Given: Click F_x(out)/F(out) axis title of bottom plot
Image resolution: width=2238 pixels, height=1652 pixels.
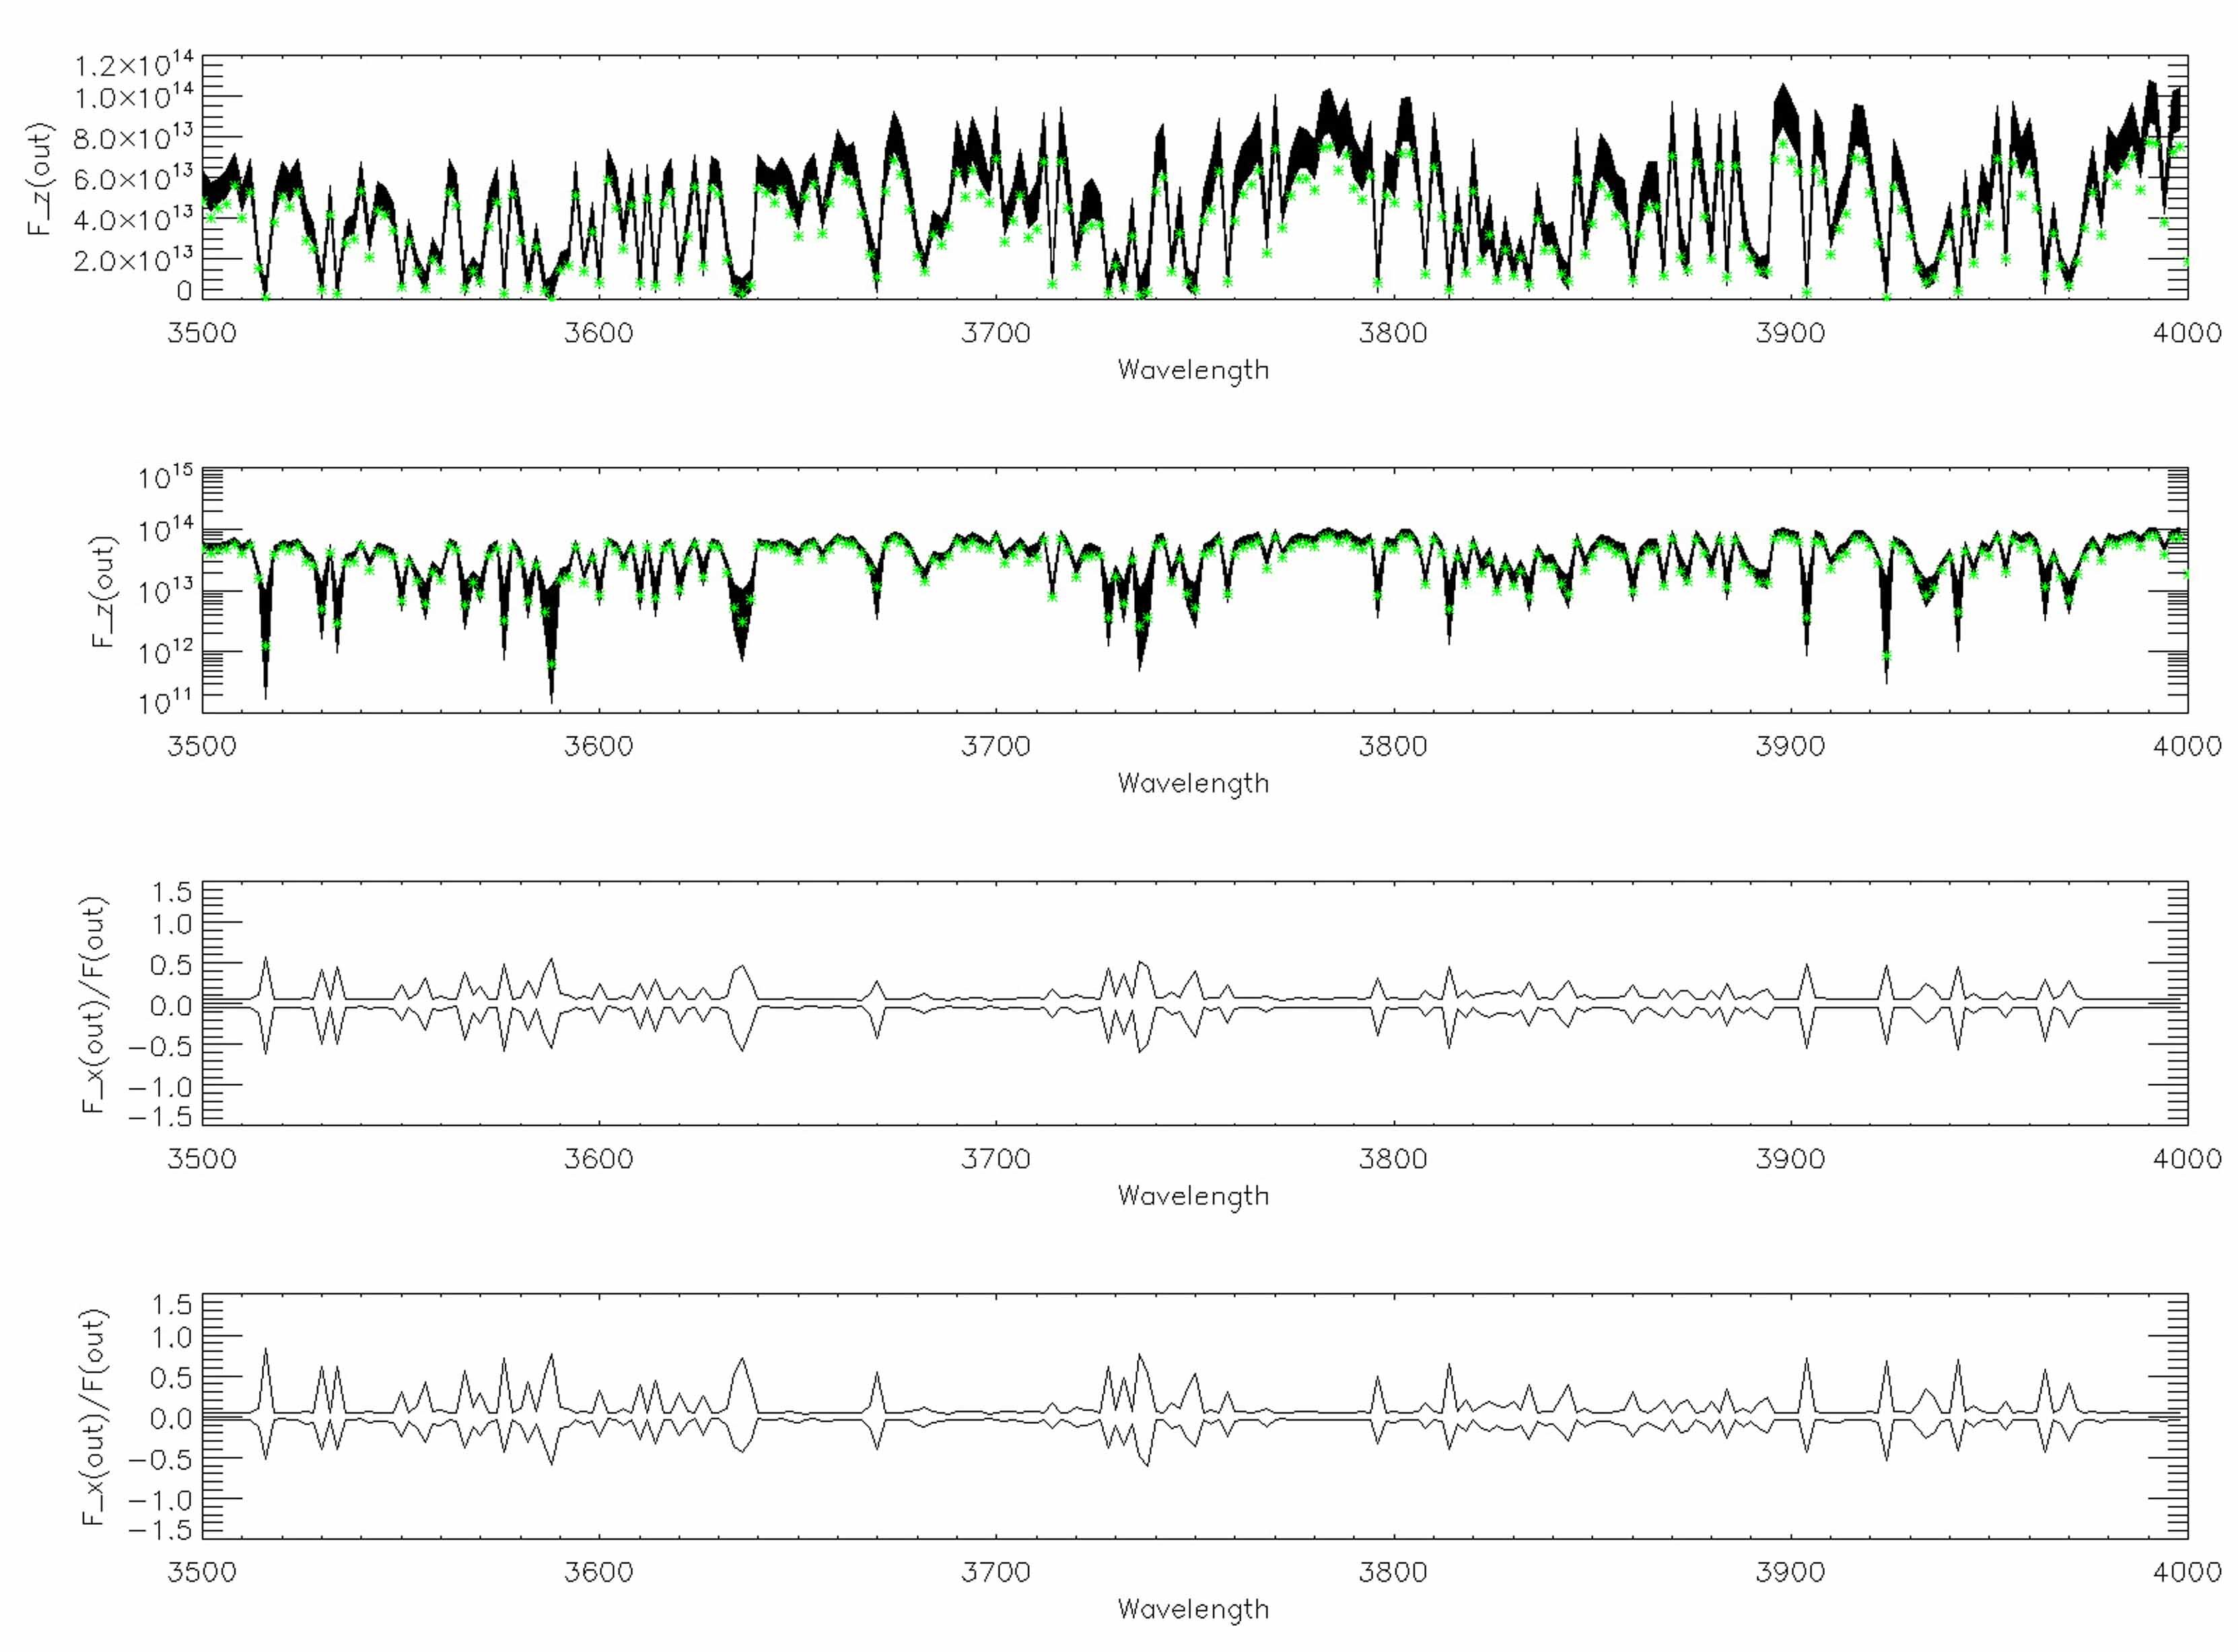Looking at the screenshot, I should (94, 1417).
